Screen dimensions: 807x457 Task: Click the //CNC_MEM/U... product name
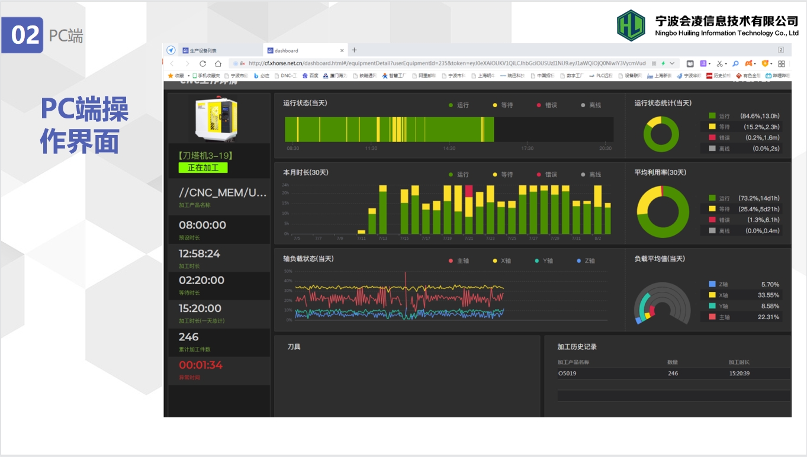pos(223,192)
